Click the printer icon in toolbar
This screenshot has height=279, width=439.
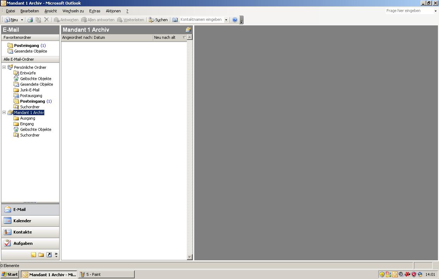[x=30, y=20]
